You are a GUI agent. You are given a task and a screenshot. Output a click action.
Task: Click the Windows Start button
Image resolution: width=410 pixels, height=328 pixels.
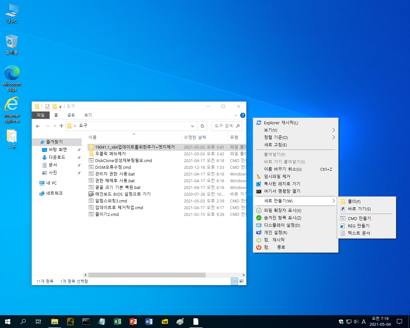[8, 322]
